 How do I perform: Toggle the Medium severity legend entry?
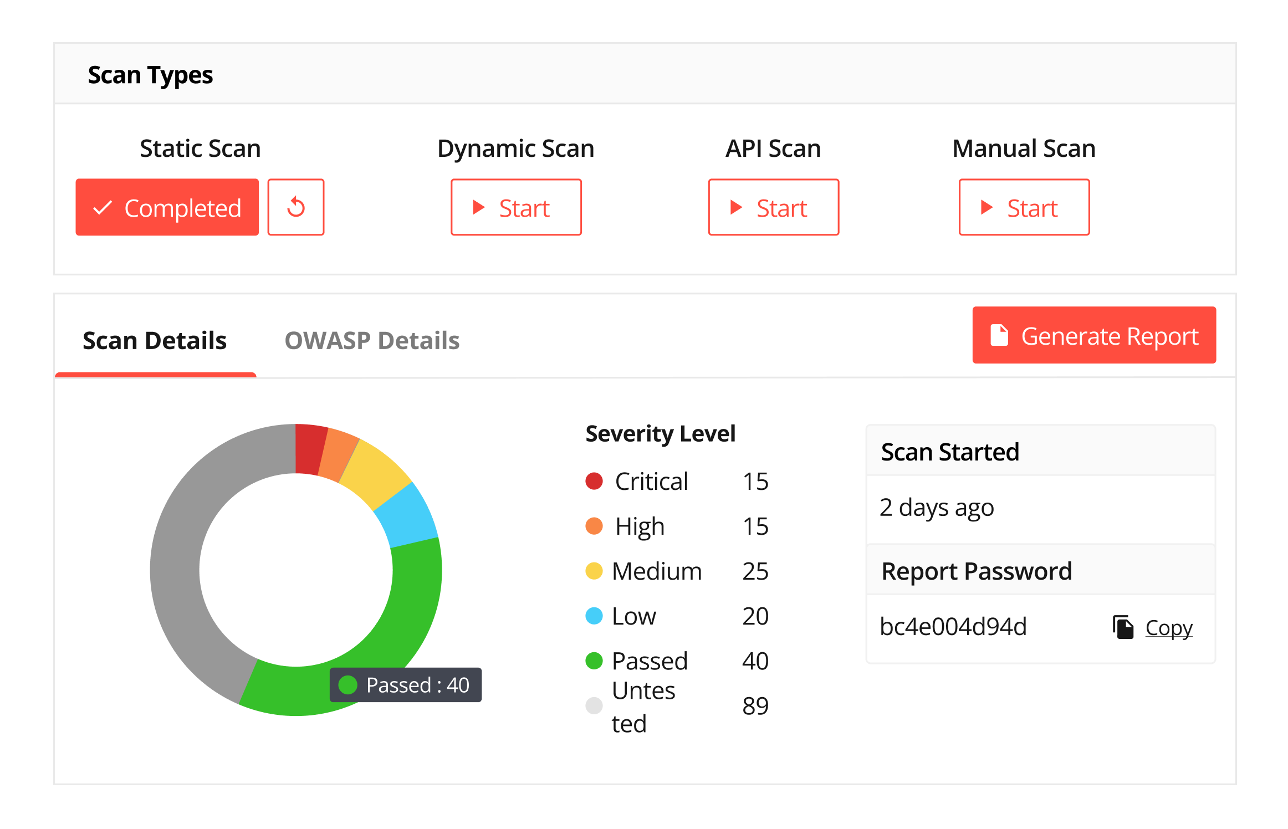coord(643,571)
